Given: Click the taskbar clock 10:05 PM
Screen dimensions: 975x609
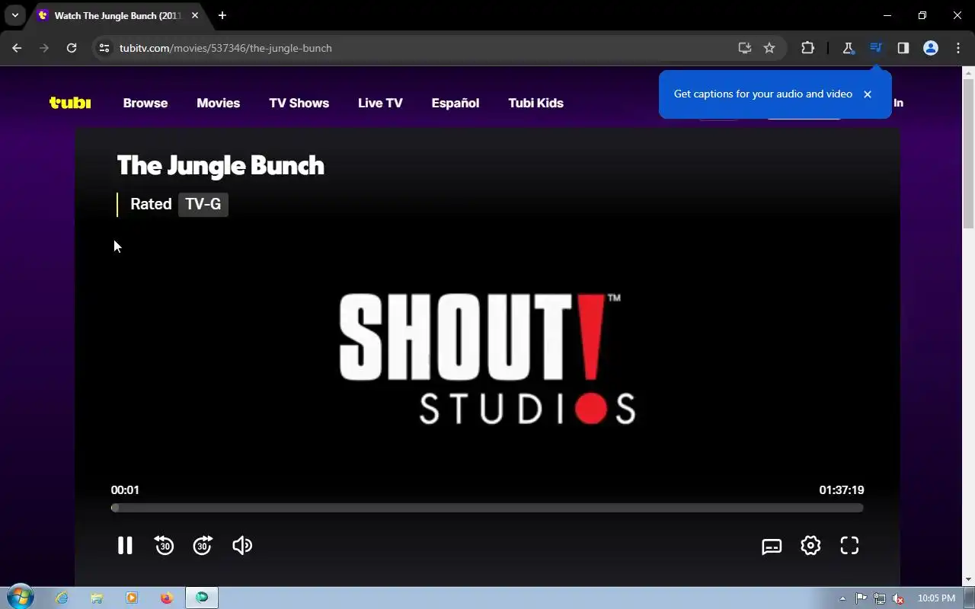Looking at the screenshot, I should [936, 598].
